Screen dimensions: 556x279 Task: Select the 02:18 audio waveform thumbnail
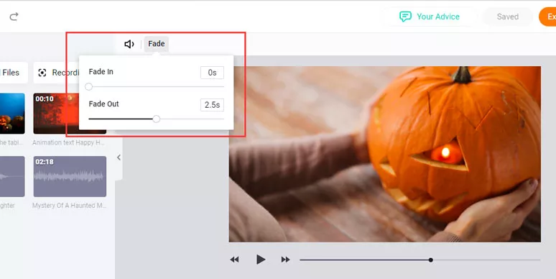coord(70,176)
